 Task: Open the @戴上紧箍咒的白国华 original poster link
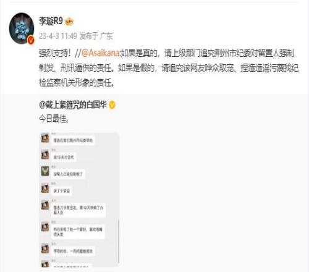pos(73,104)
